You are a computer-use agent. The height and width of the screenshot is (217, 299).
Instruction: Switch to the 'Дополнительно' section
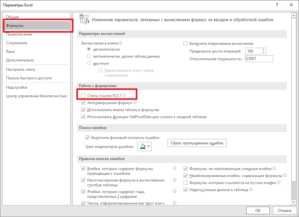point(20,60)
